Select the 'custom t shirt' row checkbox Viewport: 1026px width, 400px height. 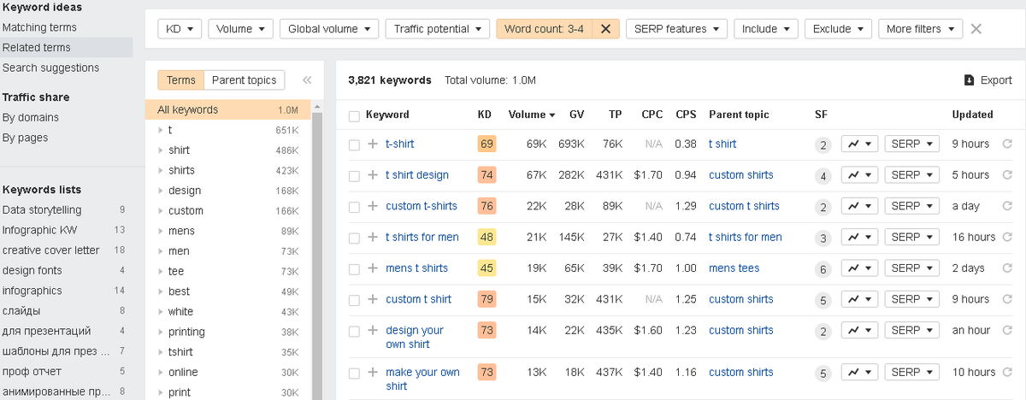tap(354, 300)
